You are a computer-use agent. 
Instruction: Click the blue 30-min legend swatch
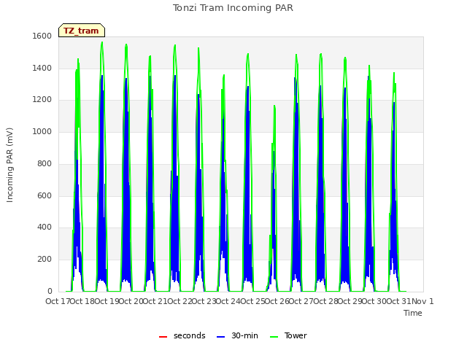220,337
